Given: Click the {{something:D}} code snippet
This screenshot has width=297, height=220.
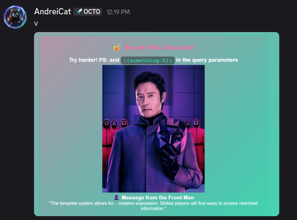Looking at the screenshot, I should [x=148, y=60].
